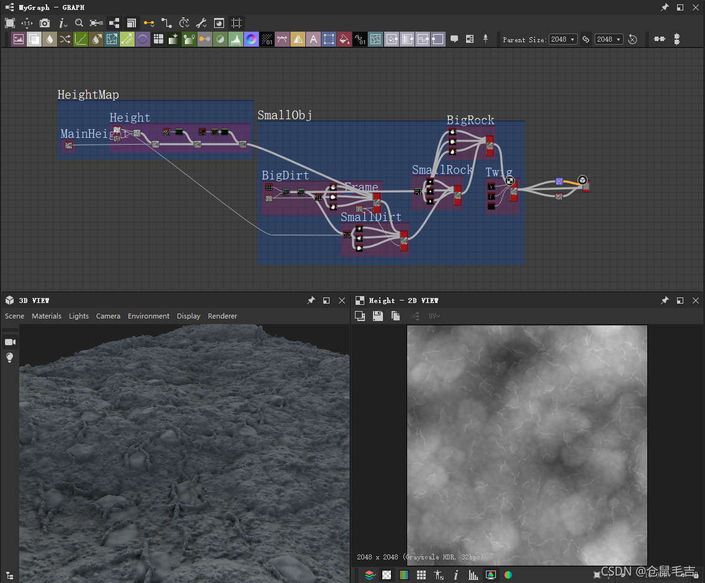Add a Value Processor node

tap(360, 39)
